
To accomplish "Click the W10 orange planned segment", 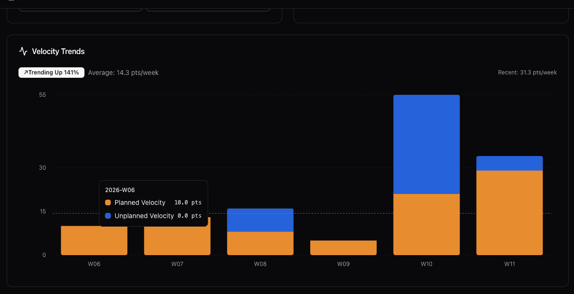I will (x=426, y=224).
